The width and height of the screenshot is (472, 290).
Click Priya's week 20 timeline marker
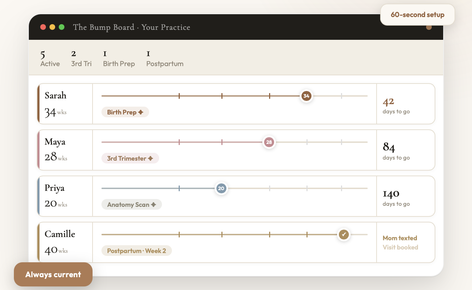pyautogui.click(x=221, y=188)
